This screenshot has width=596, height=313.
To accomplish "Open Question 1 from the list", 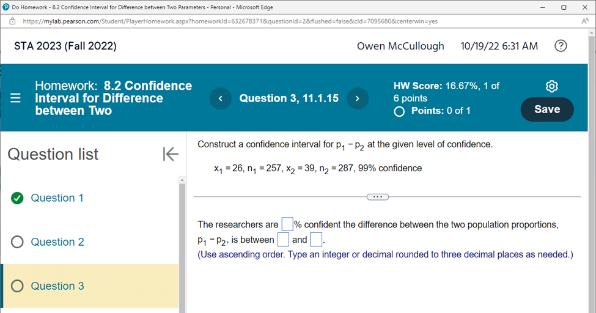I will pyautogui.click(x=57, y=198).
